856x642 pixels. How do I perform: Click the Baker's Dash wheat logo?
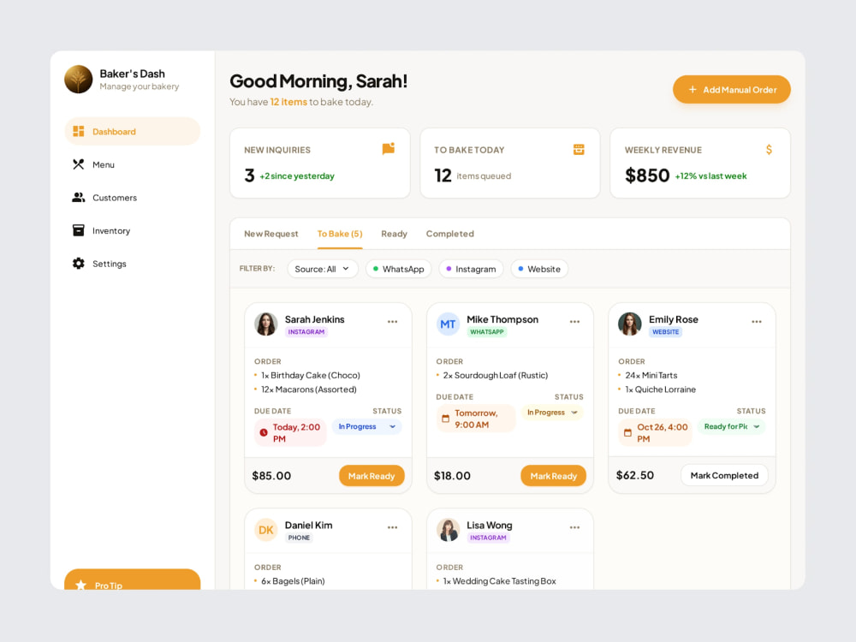point(79,79)
